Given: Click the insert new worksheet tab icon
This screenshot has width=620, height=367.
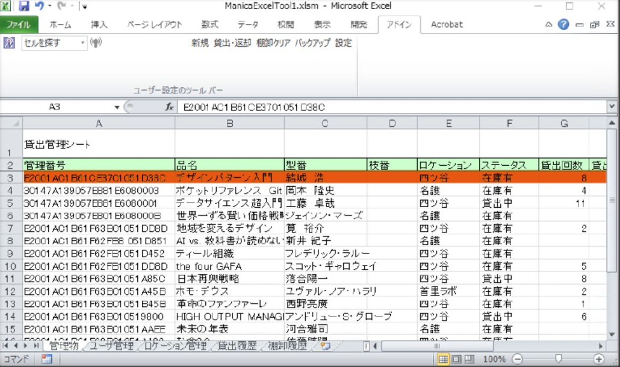Looking at the screenshot, I should pos(326,346).
